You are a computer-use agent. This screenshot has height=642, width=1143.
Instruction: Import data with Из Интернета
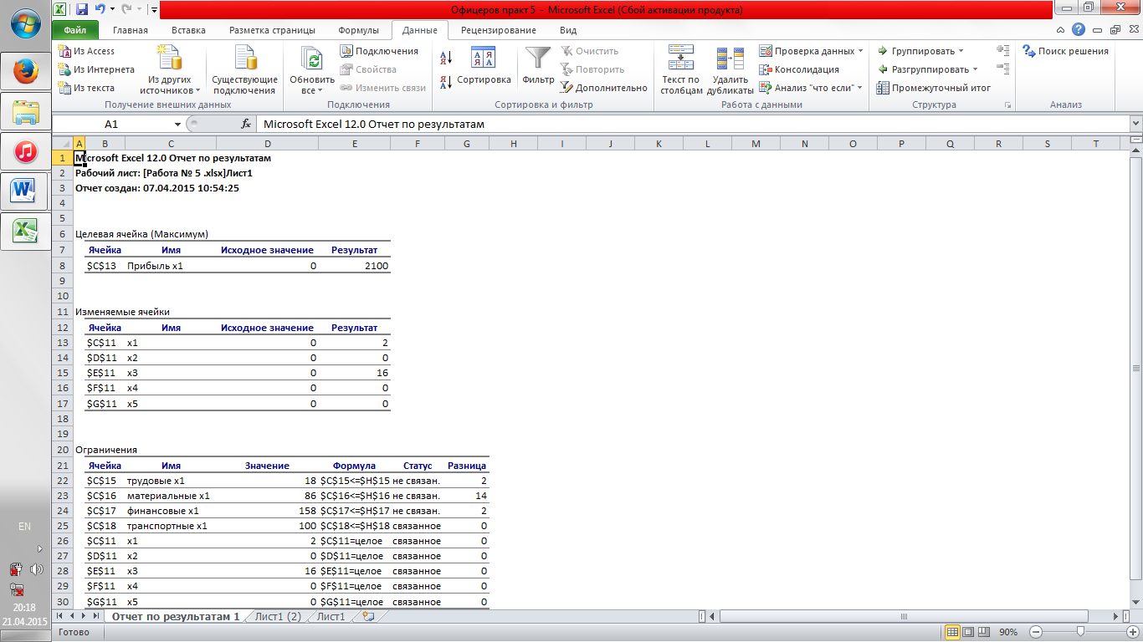point(96,69)
